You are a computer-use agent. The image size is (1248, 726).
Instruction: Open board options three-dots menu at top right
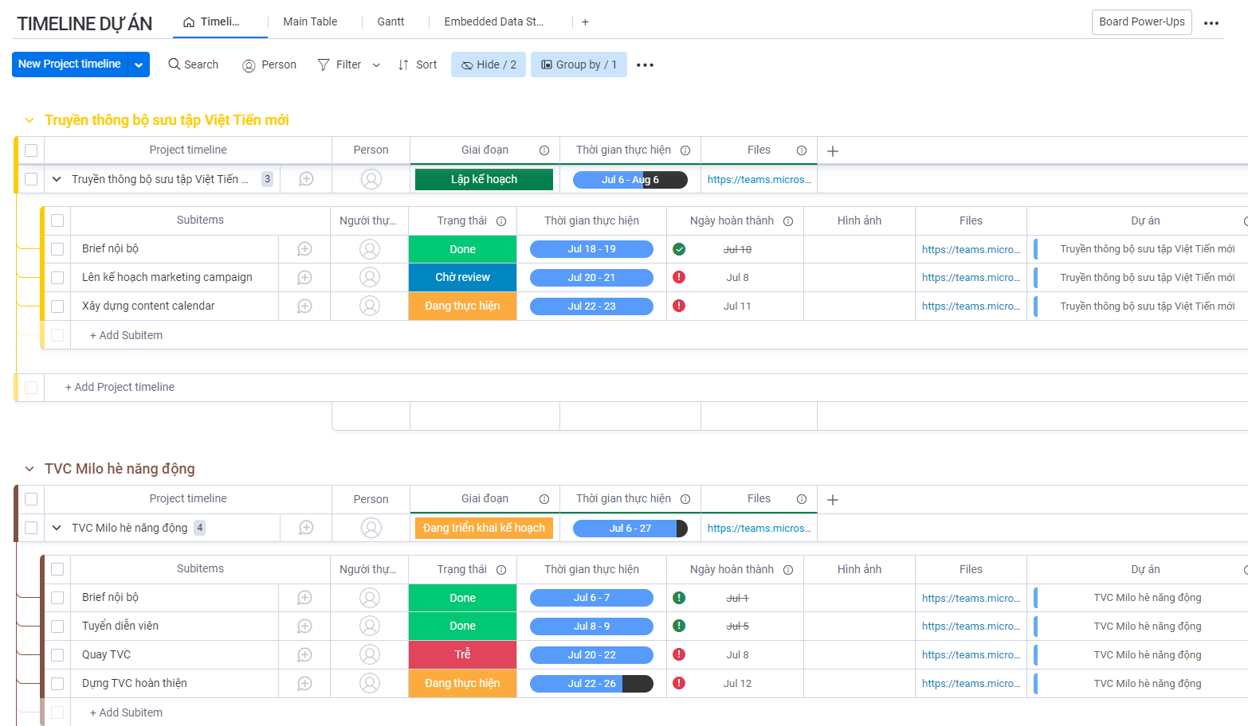click(x=1211, y=23)
